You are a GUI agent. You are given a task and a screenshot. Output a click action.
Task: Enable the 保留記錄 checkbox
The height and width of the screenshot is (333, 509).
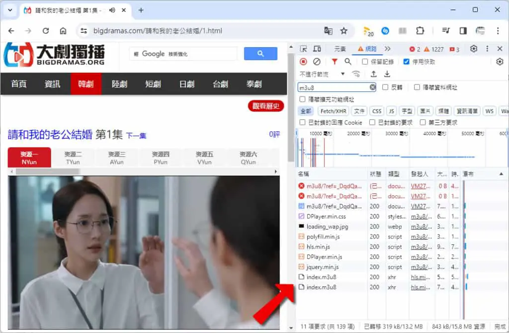(x=365, y=62)
